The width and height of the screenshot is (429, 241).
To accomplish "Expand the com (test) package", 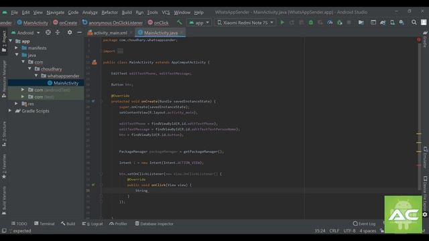I will 23,96.
